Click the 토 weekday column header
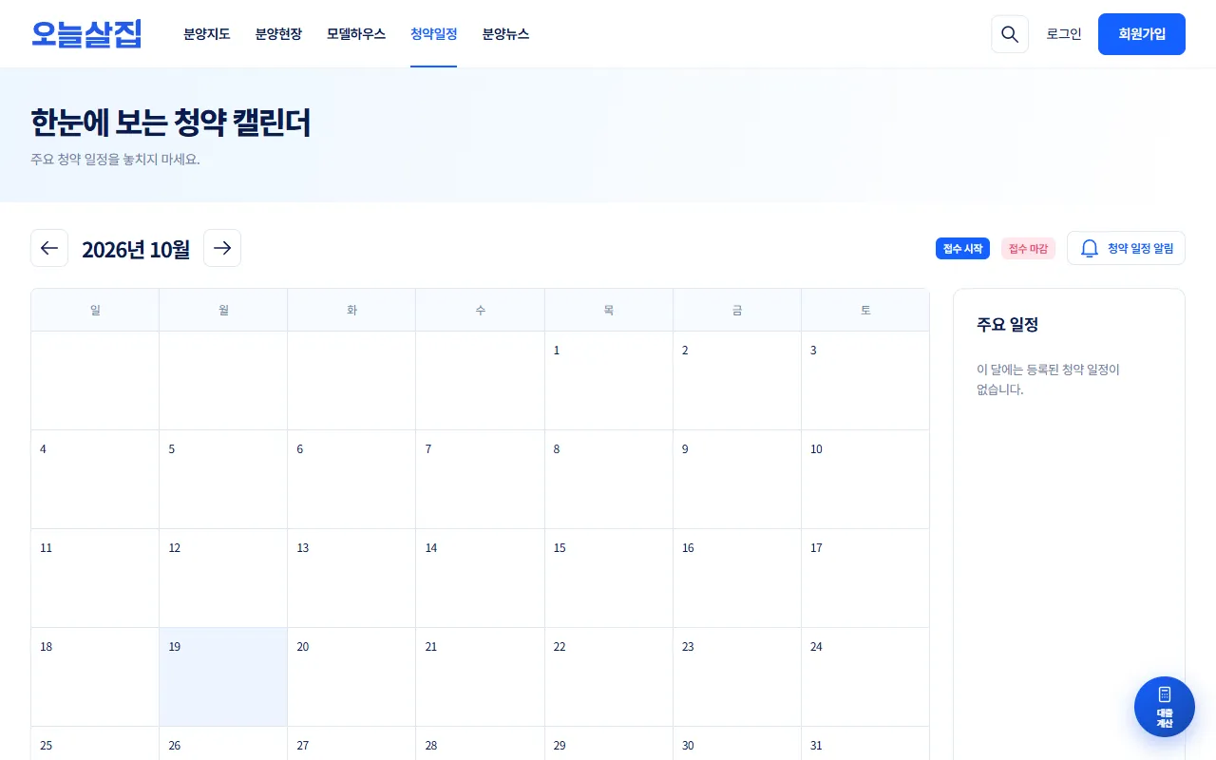Screen dimensions: 1216x760 [x=865, y=310]
